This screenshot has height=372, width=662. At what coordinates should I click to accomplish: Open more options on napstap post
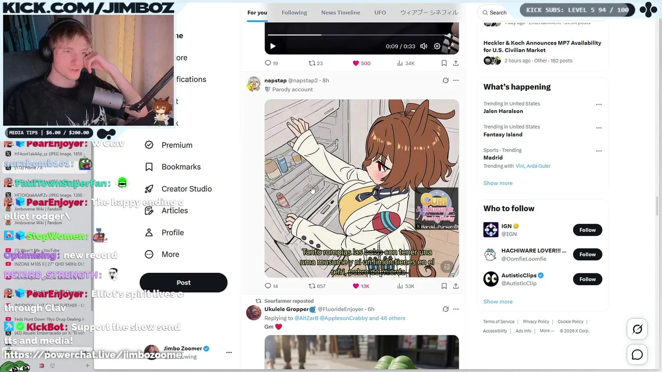(456, 80)
